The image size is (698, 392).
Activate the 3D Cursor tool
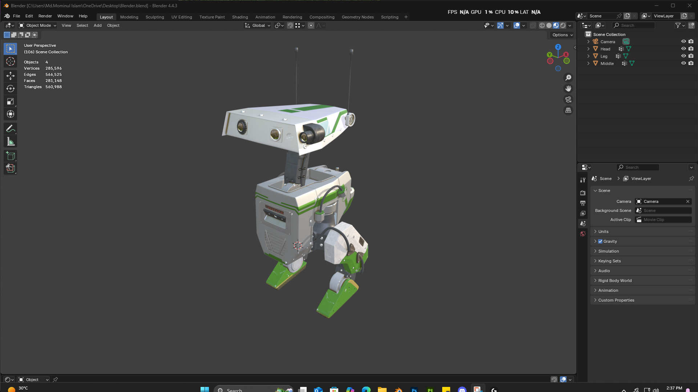[x=10, y=61]
